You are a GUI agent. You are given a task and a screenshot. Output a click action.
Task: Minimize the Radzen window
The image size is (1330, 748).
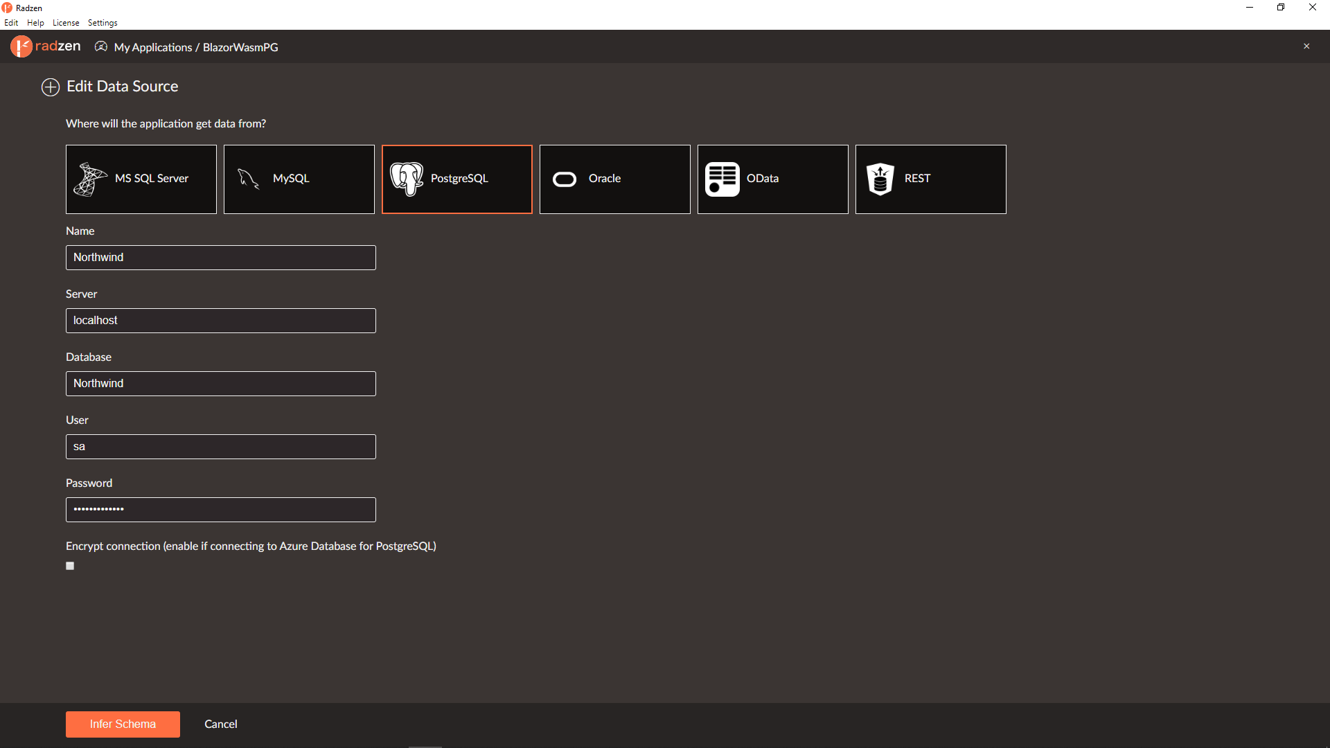1250,8
